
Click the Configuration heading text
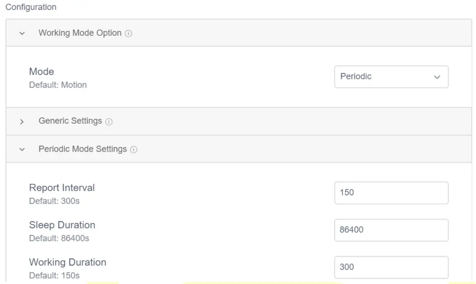pos(31,7)
